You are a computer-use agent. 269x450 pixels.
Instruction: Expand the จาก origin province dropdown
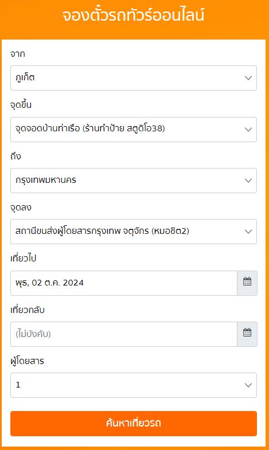point(134,78)
